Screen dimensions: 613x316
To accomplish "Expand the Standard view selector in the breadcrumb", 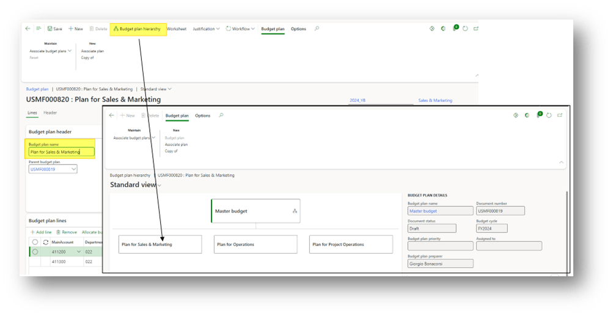I will [x=156, y=89].
